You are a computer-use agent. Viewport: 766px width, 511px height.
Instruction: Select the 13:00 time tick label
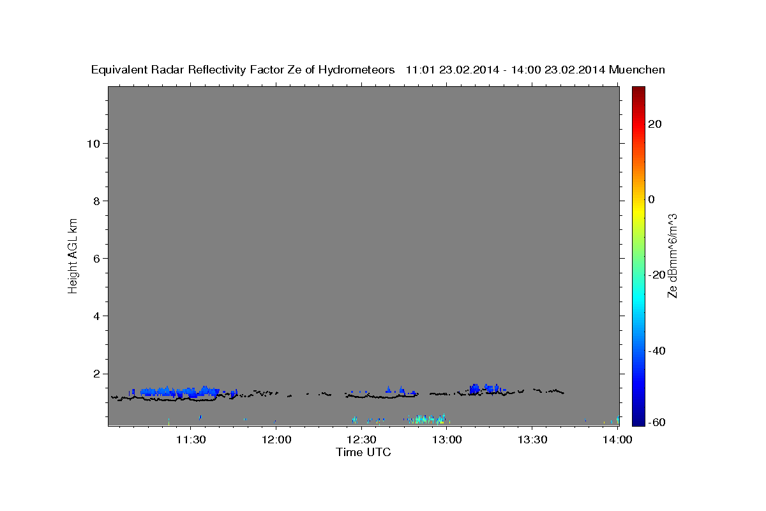pyautogui.click(x=447, y=439)
